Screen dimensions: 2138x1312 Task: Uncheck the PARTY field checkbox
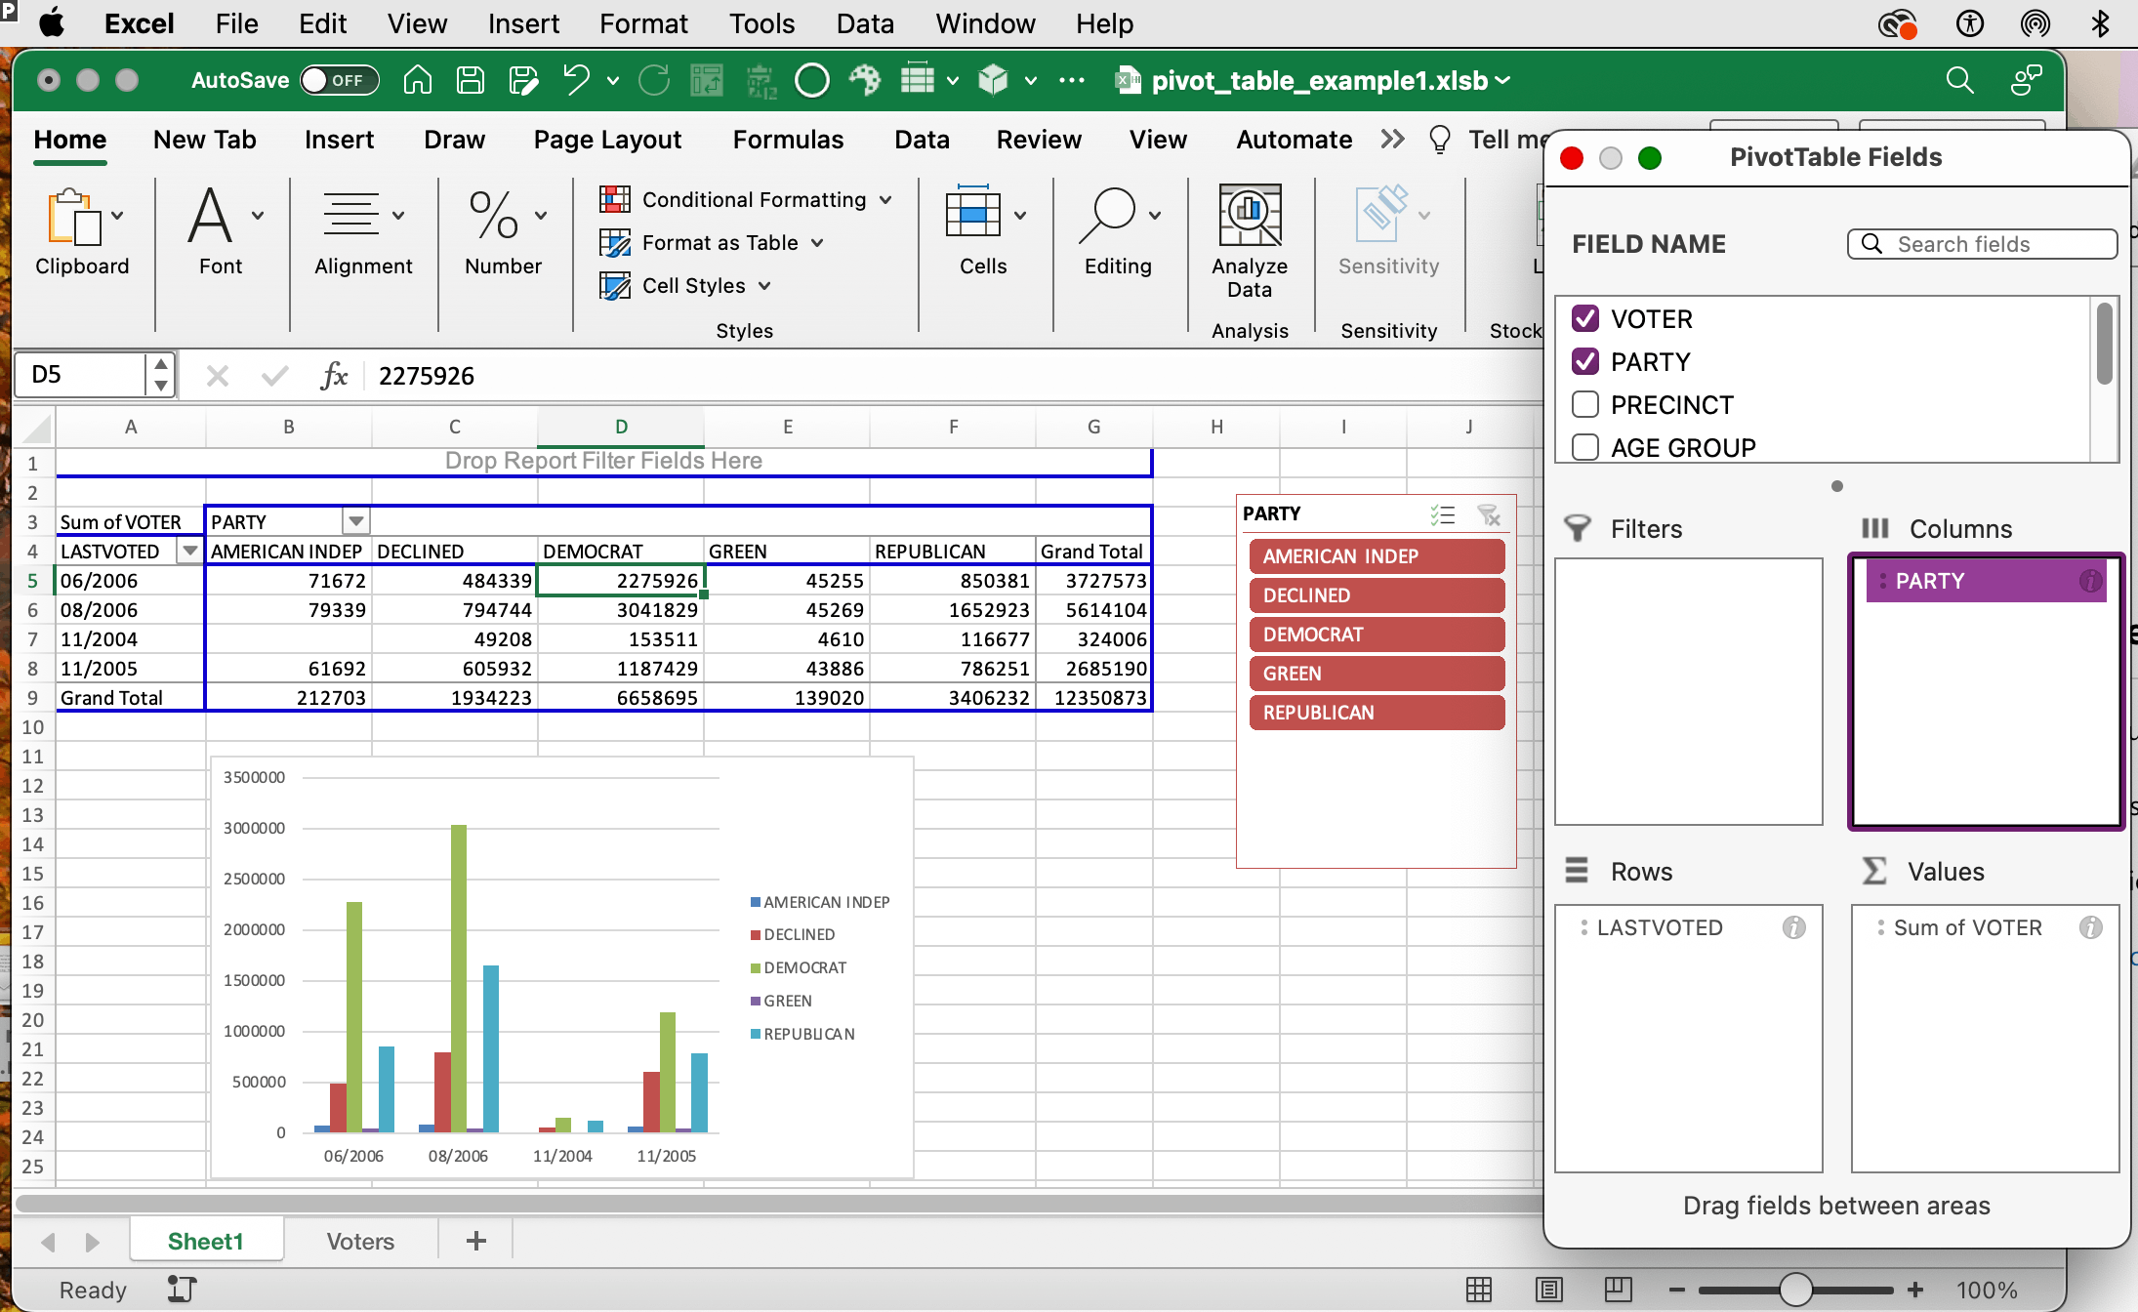point(1585,361)
